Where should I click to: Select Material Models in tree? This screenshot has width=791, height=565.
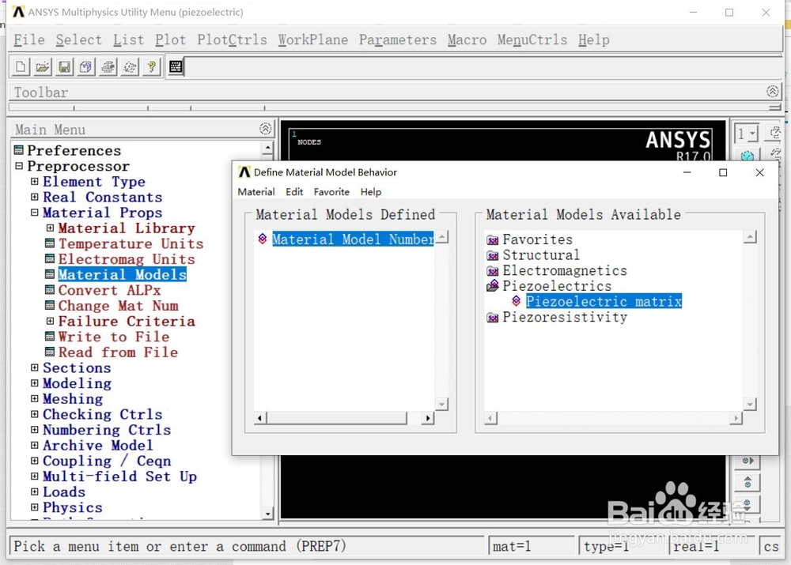click(x=122, y=275)
